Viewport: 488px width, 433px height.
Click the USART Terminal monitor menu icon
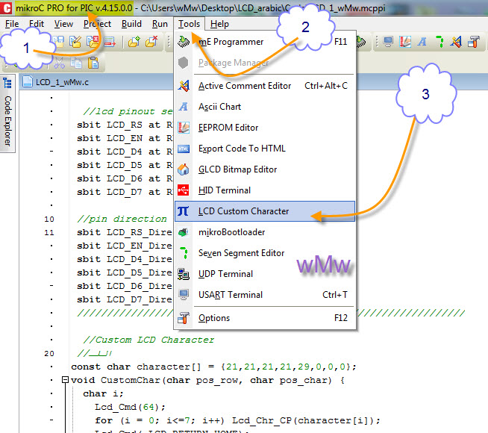[x=184, y=294]
